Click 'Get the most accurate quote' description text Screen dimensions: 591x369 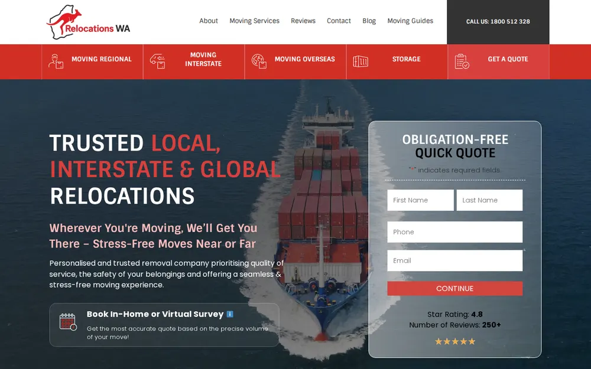[x=177, y=332]
